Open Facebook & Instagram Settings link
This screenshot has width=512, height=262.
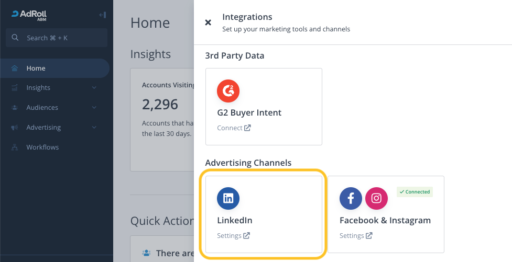pos(356,236)
